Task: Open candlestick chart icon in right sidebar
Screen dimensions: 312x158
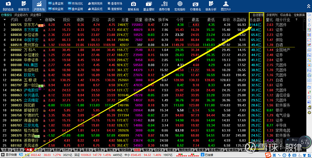Action: (309, 45)
